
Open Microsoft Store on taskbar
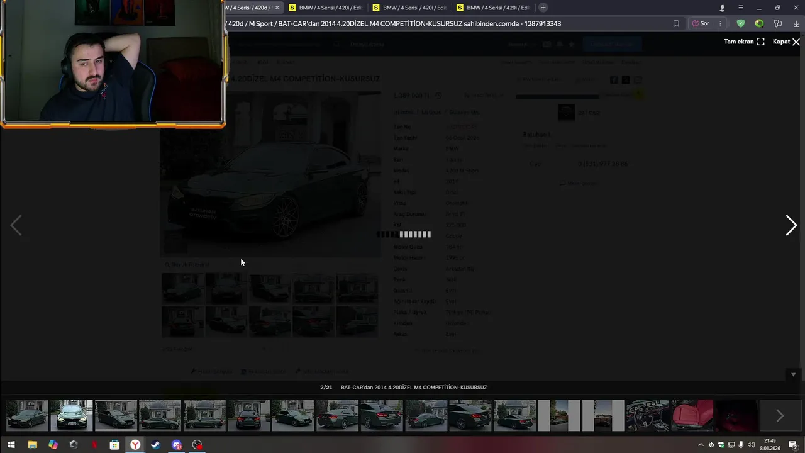[x=114, y=445]
